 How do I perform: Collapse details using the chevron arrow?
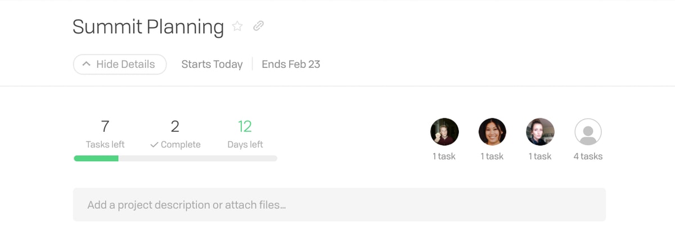(86, 64)
